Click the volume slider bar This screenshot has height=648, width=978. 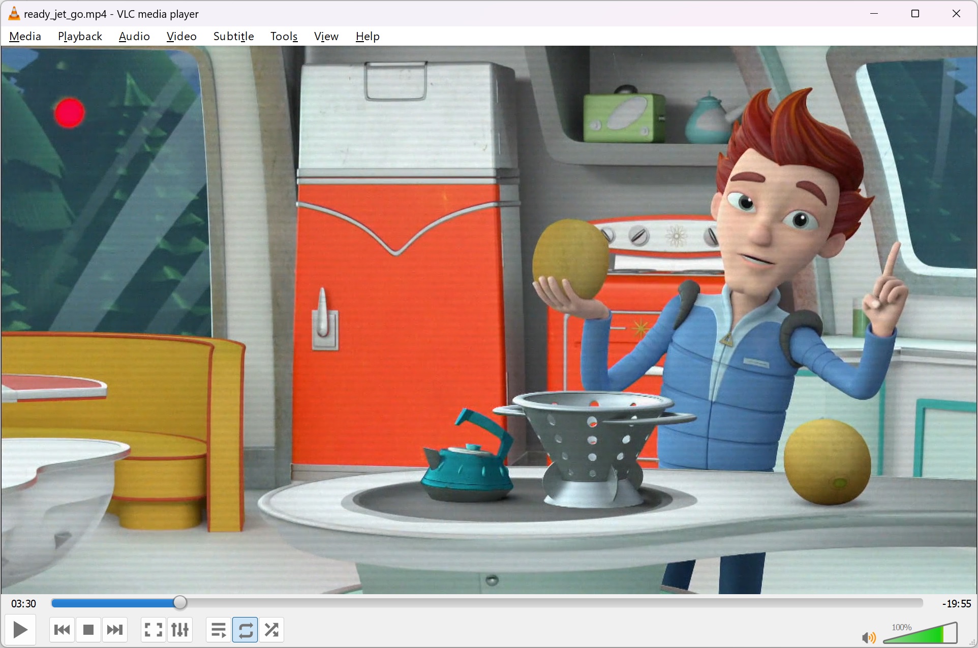coord(920,635)
